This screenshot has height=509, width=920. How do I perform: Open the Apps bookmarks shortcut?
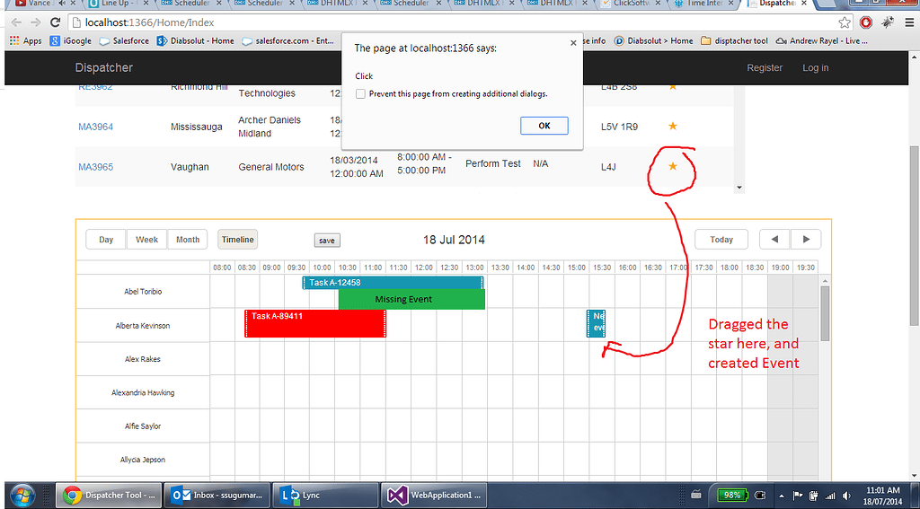[25, 41]
